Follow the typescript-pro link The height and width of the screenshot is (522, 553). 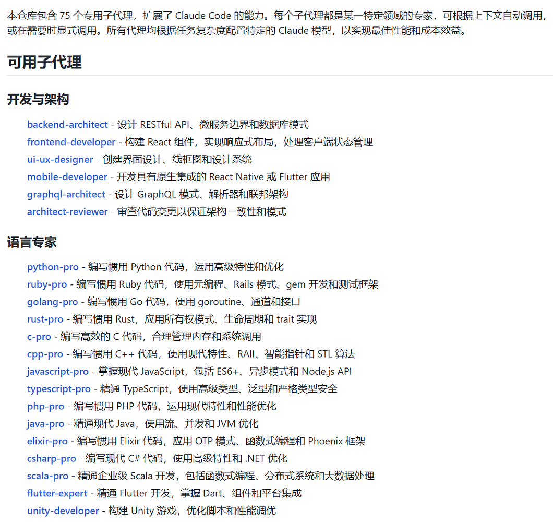(59, 389)
